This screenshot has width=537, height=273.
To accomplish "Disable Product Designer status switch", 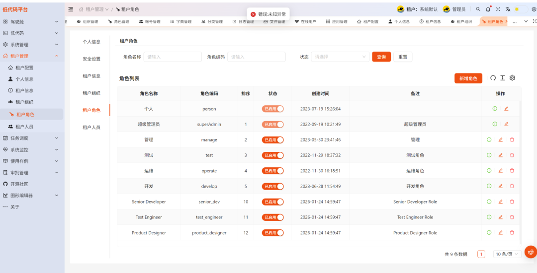I will pyautogui.click(x=273, y=233).
